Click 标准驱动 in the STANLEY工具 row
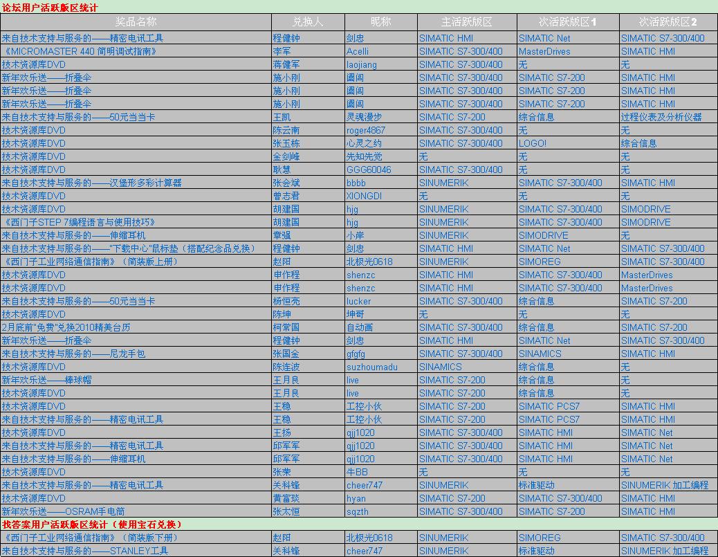This screenshot has height=557, width=718. click(x=536, y=551)
